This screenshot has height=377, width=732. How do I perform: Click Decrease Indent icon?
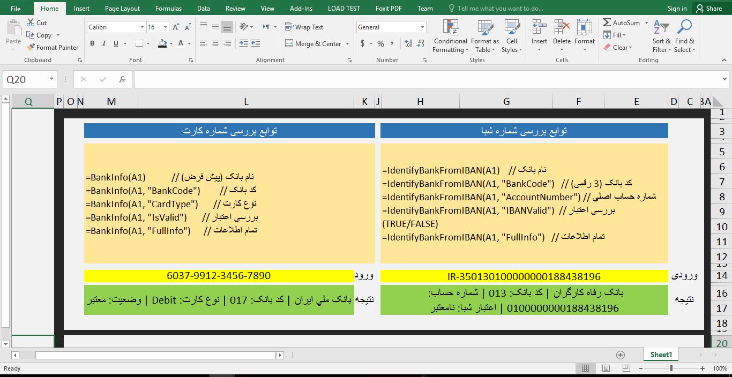tap(244, 43)
